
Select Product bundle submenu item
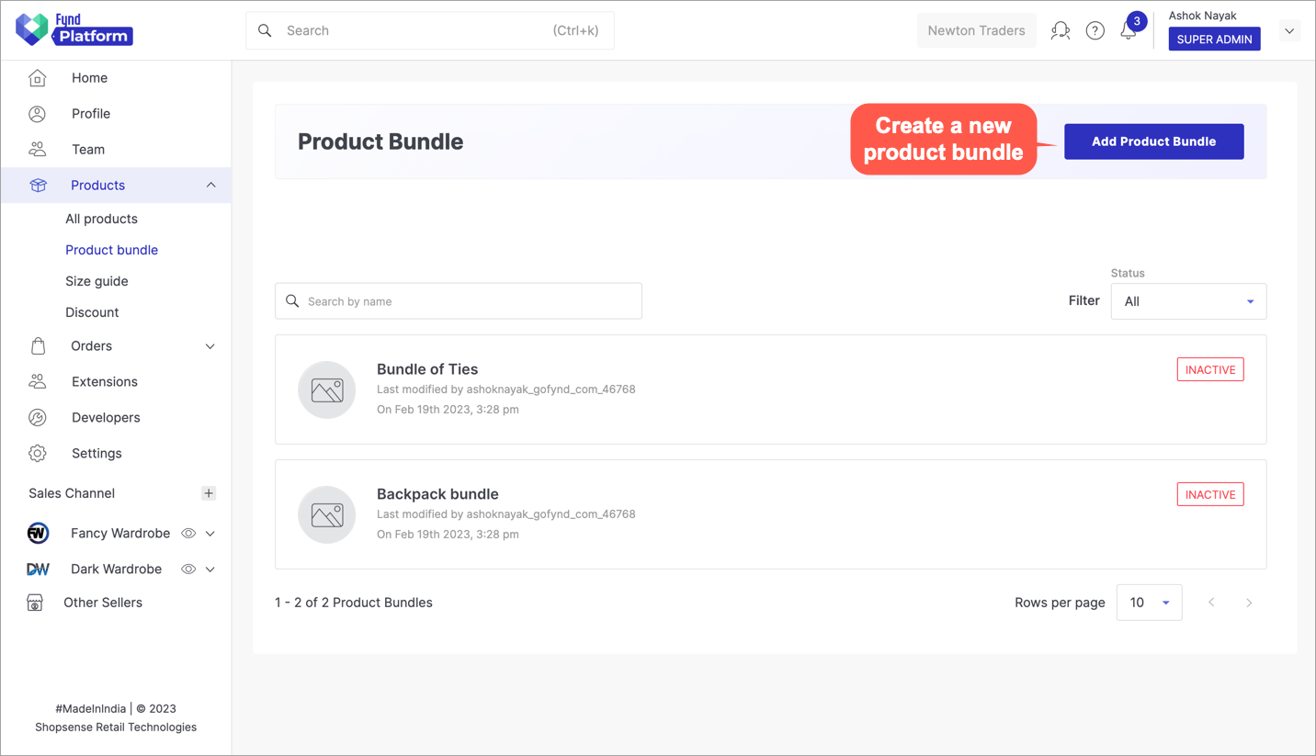tap(111, 250)
